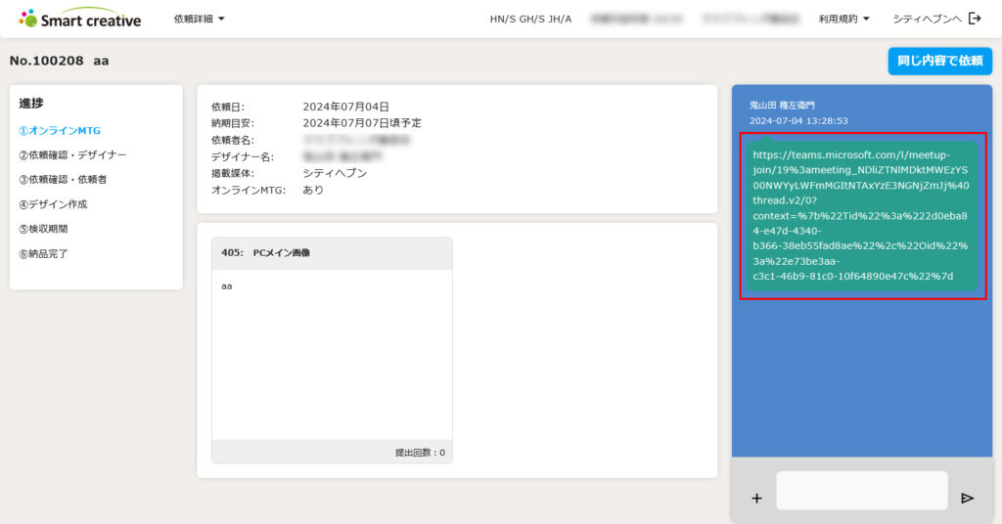Click the chat sender name 鬼山田 権左衛門

(x=782, y=105)
